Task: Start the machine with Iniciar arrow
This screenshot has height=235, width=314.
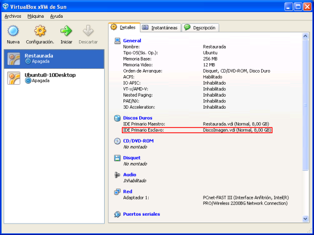Action: point(66,31)
